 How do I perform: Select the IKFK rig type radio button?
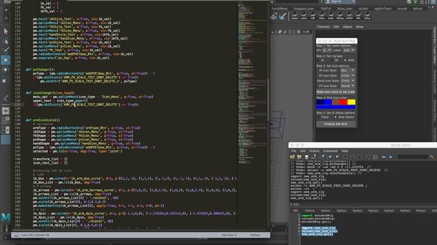(345, 61)
